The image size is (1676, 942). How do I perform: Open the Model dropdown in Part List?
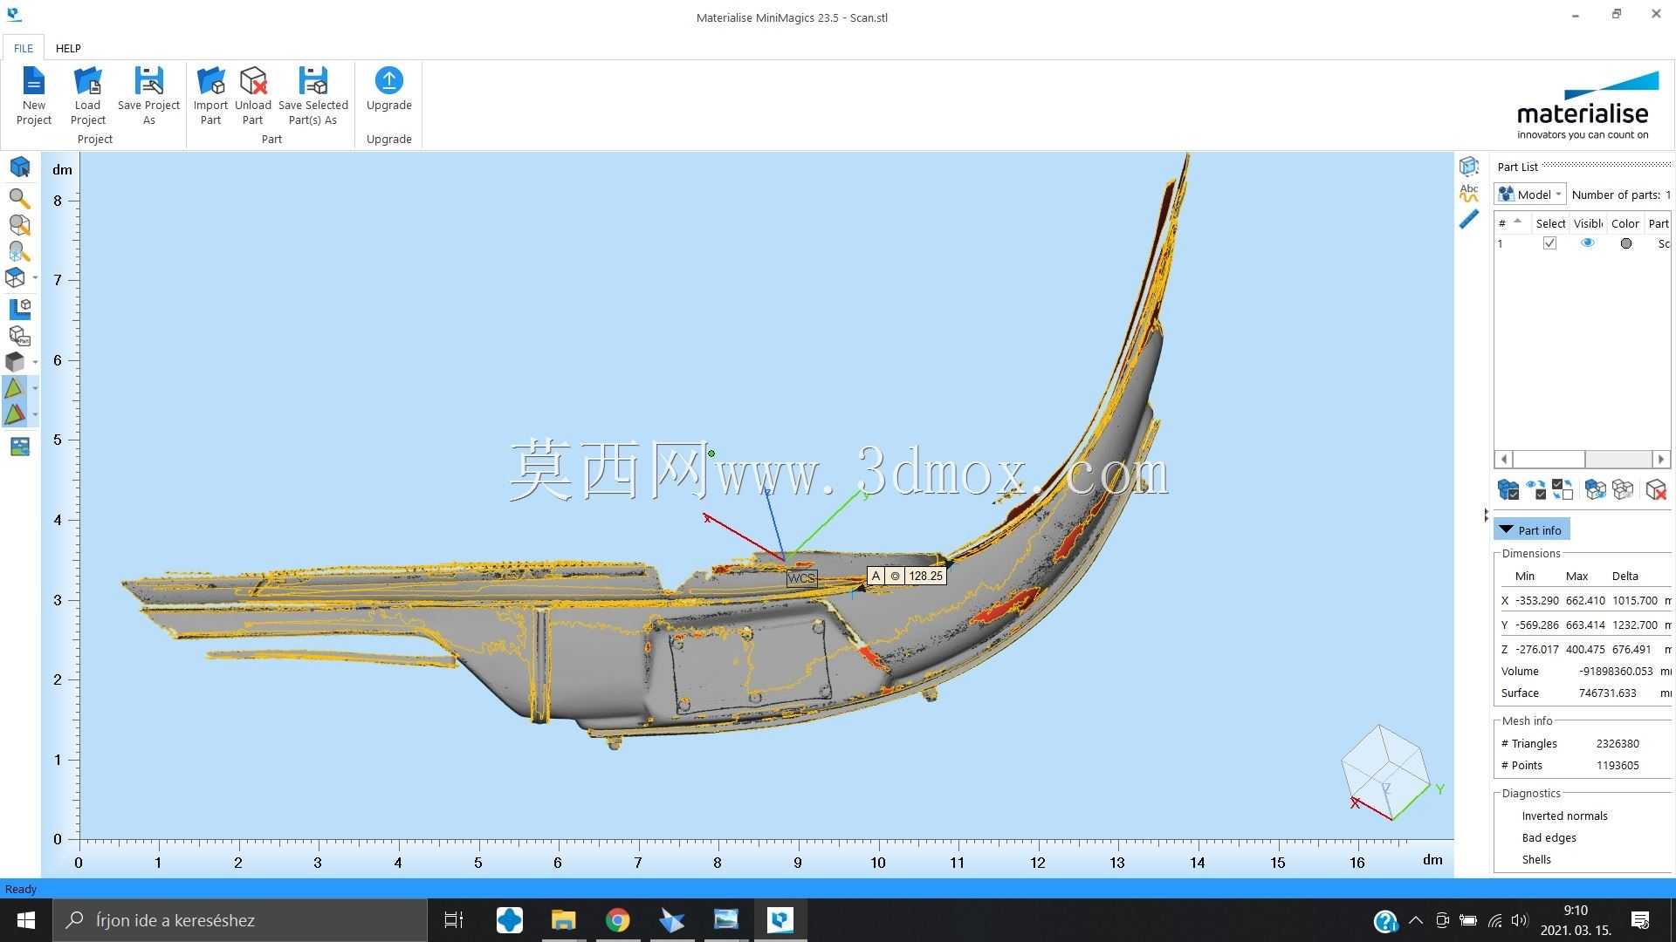(1531, 195)
